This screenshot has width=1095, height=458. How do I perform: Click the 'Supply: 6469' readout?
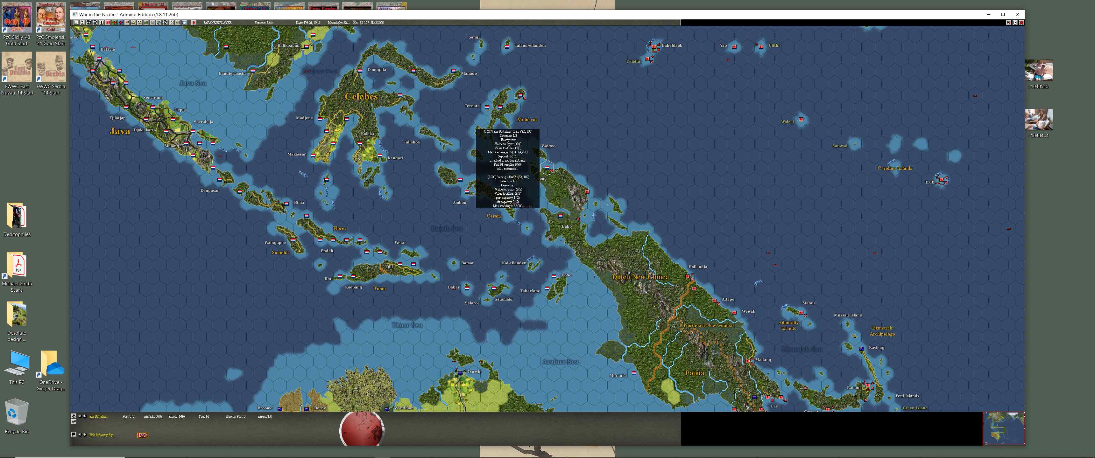(x=177, y=416)
